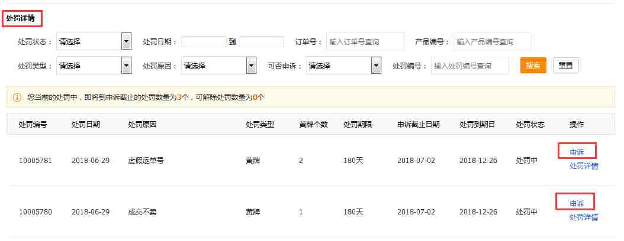Click 申诉 link for penalty 10005780

[x=577, y=203]
